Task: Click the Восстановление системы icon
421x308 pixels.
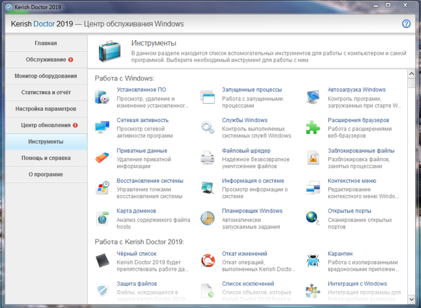Action: [x=102, y=188]
